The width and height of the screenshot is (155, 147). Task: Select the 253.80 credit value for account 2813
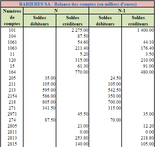click(72, 138)
